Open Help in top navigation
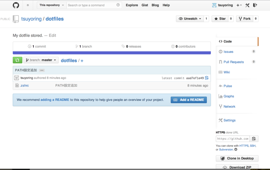Image resolution: width=270 pixels, height=170 pixels. pyautogui.click(x=166, y=5)
